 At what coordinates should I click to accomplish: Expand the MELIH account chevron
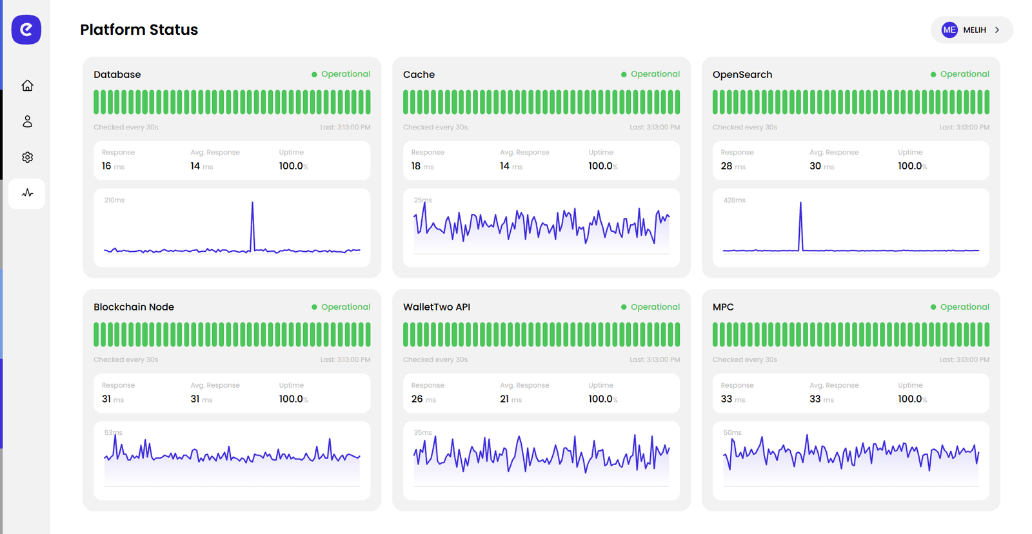997,30
